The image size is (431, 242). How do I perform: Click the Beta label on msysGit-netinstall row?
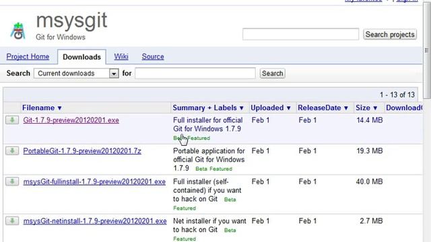(x=230, y=230)
